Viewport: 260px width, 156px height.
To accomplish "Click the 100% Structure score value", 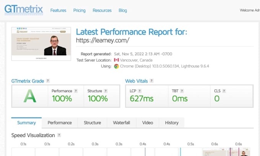I will pyautogui.click(x=98, y=98).
